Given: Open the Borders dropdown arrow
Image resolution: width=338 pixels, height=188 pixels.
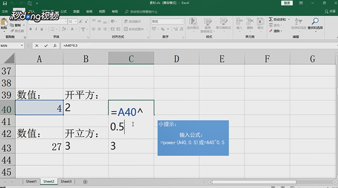Looking at the screenshot, I should 57,29.
